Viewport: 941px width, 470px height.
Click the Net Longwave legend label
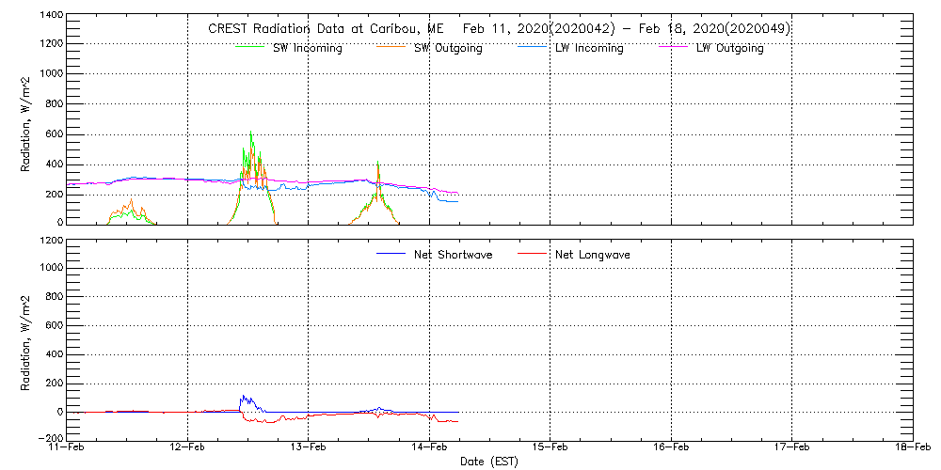(x=593, y=255)
